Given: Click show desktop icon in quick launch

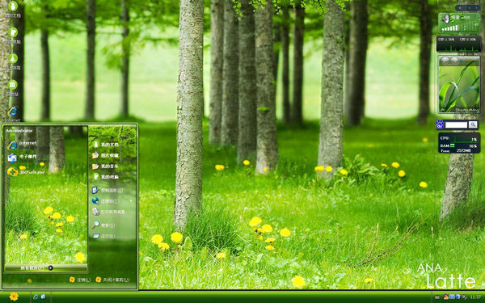Looking at the screenshot, I should 43,297.
